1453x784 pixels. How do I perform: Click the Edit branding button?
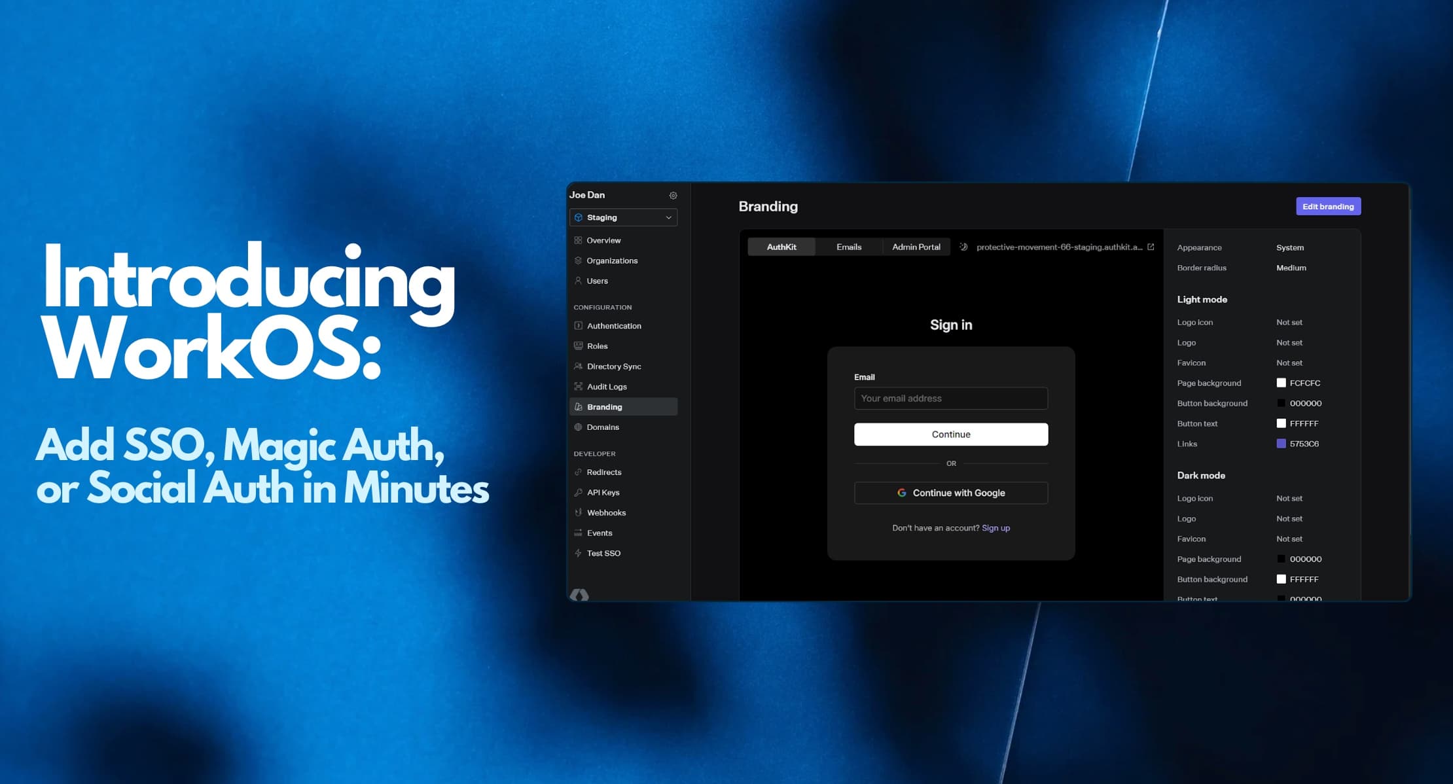(1328, 206)
